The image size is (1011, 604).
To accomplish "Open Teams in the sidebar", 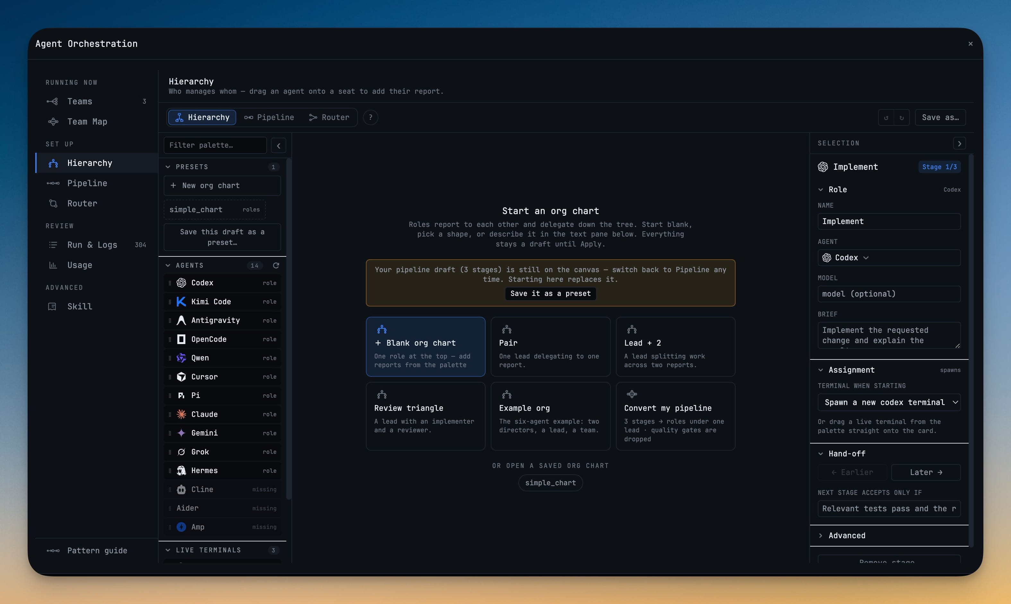I will point(97,101).
